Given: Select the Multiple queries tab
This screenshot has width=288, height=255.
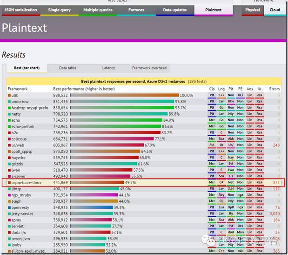Looking at the screenshot, I should (x=98, y=10).
